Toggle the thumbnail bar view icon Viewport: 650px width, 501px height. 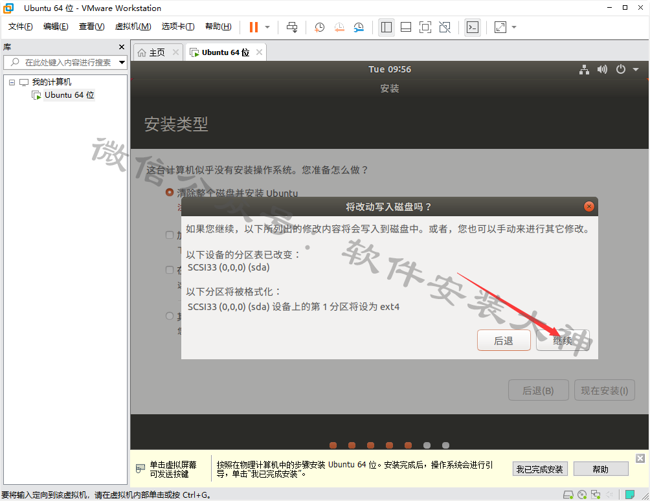pyautogui.click(x=406, y=27)
